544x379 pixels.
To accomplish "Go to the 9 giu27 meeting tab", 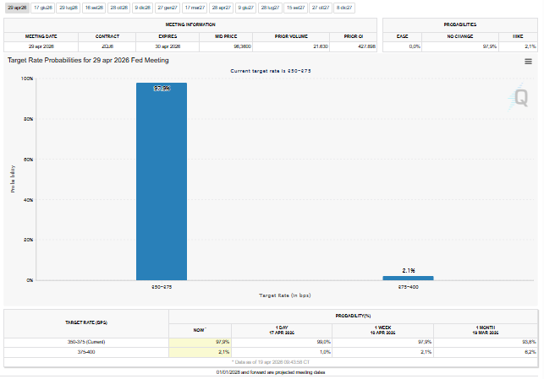I will click(x=245, y=7).
